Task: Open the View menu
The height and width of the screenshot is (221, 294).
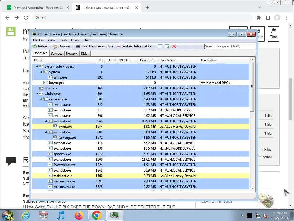Action: click(51, 40)
